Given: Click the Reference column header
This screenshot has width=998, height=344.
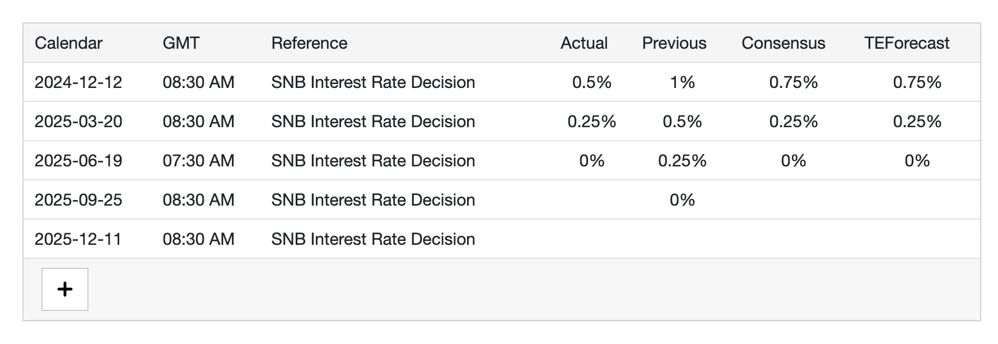Looking at the screenshot, I should click(x=309, y=43).
